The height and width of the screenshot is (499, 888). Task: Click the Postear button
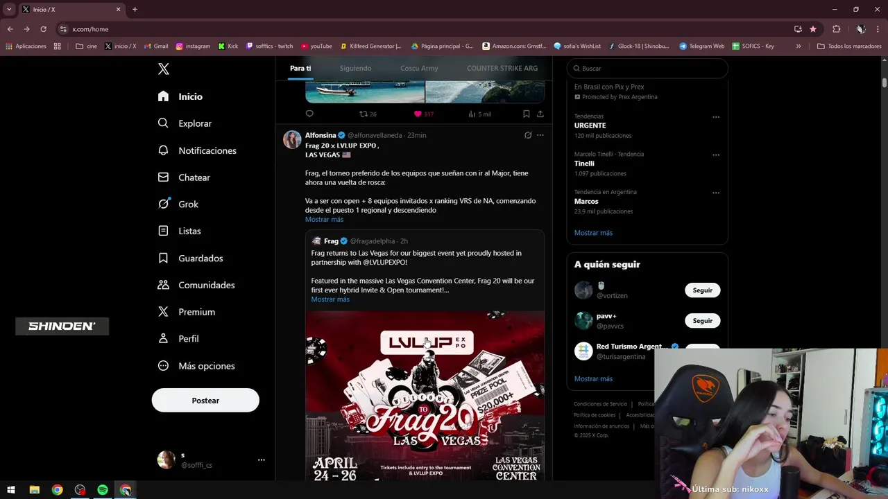click(205, 401)
